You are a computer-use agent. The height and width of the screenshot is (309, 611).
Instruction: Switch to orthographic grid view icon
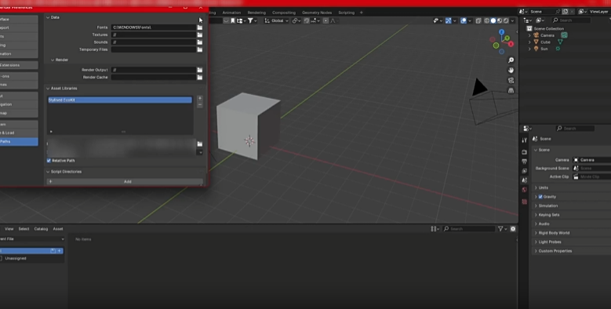tap(511, 90)
